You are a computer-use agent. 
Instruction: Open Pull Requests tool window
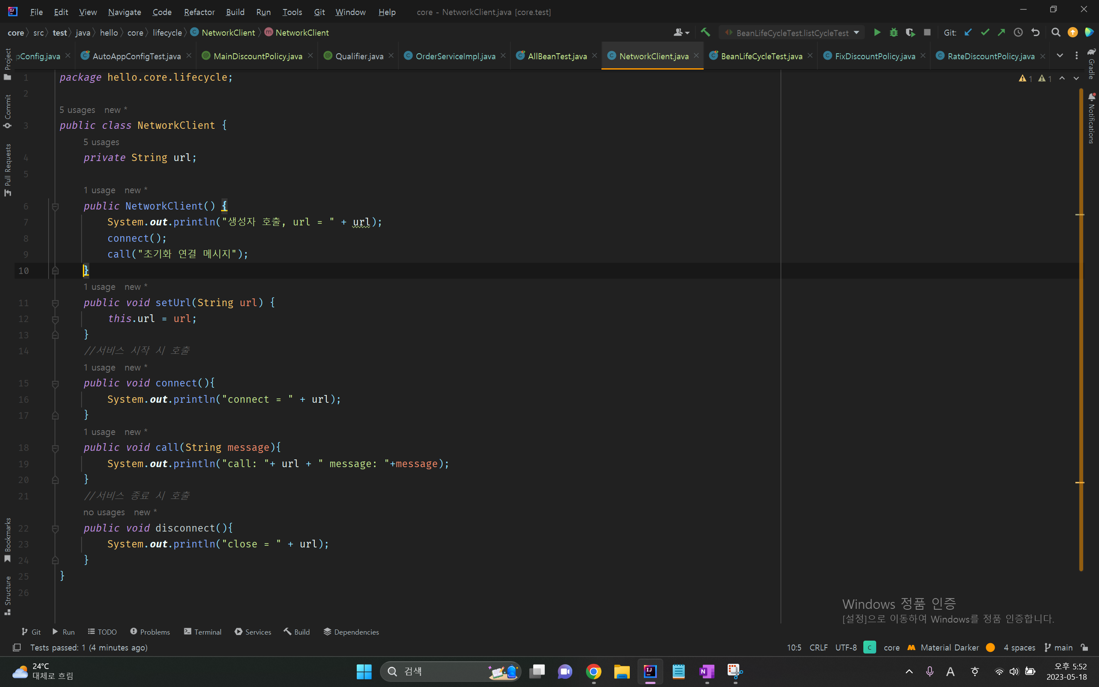tap(7, 170)
